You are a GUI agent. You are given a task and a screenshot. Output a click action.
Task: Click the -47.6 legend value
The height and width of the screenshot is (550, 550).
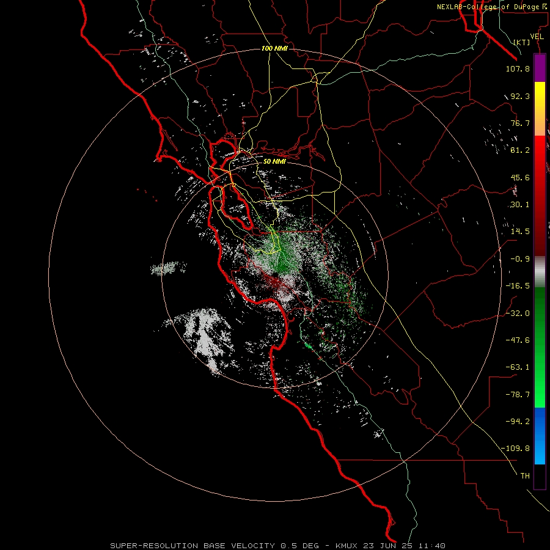(x=518, y=340)
